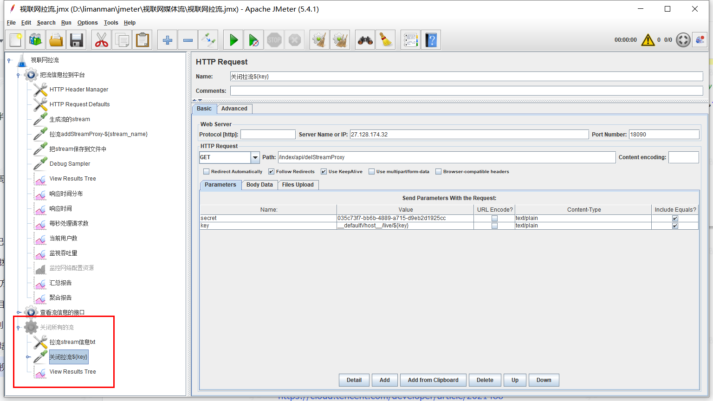
Task: Click the Add from Clipboard button
Action: (433, 380)
